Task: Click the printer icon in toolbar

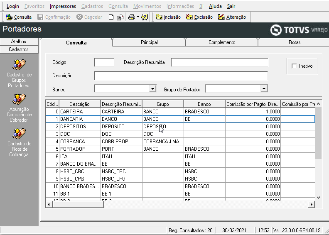Action: coord(132,17)
